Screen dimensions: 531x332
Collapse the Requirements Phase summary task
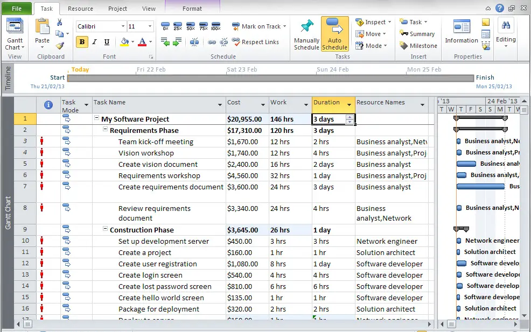(106, 130)
